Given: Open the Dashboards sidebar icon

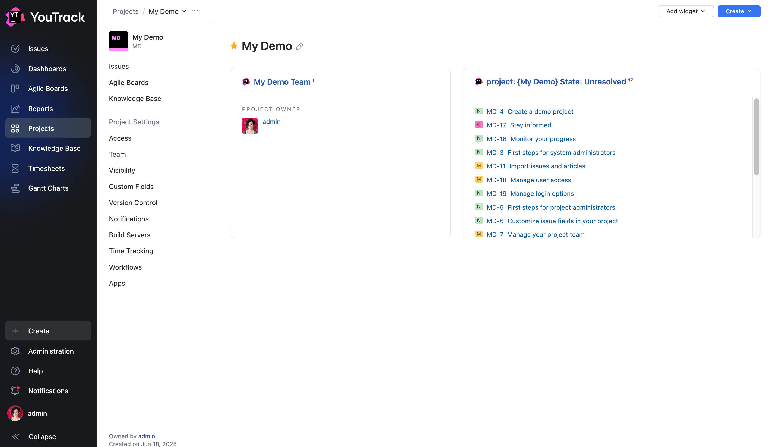Looking at the screenshot, I should pos(15,68).
